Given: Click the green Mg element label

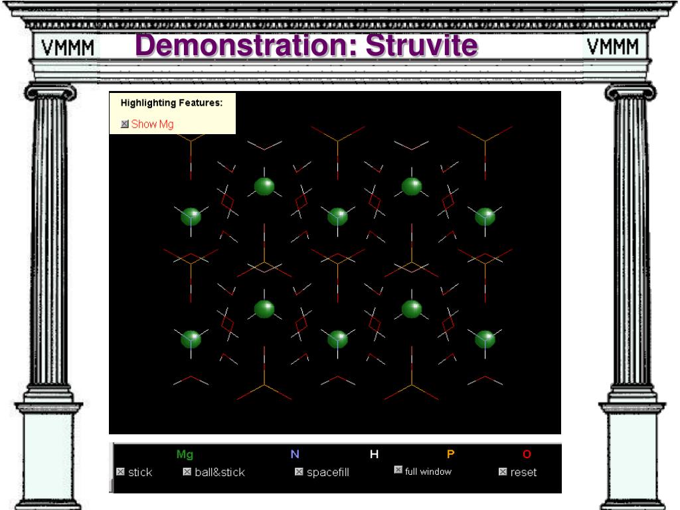Looking at the screenshot, I should pos(185,454).
